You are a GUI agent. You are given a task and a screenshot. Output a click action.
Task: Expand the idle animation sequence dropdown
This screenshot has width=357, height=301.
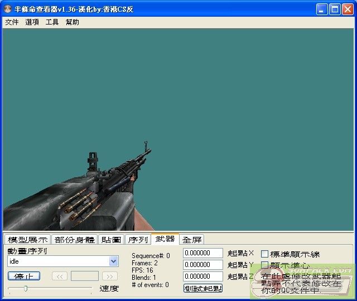pos(114,261)
